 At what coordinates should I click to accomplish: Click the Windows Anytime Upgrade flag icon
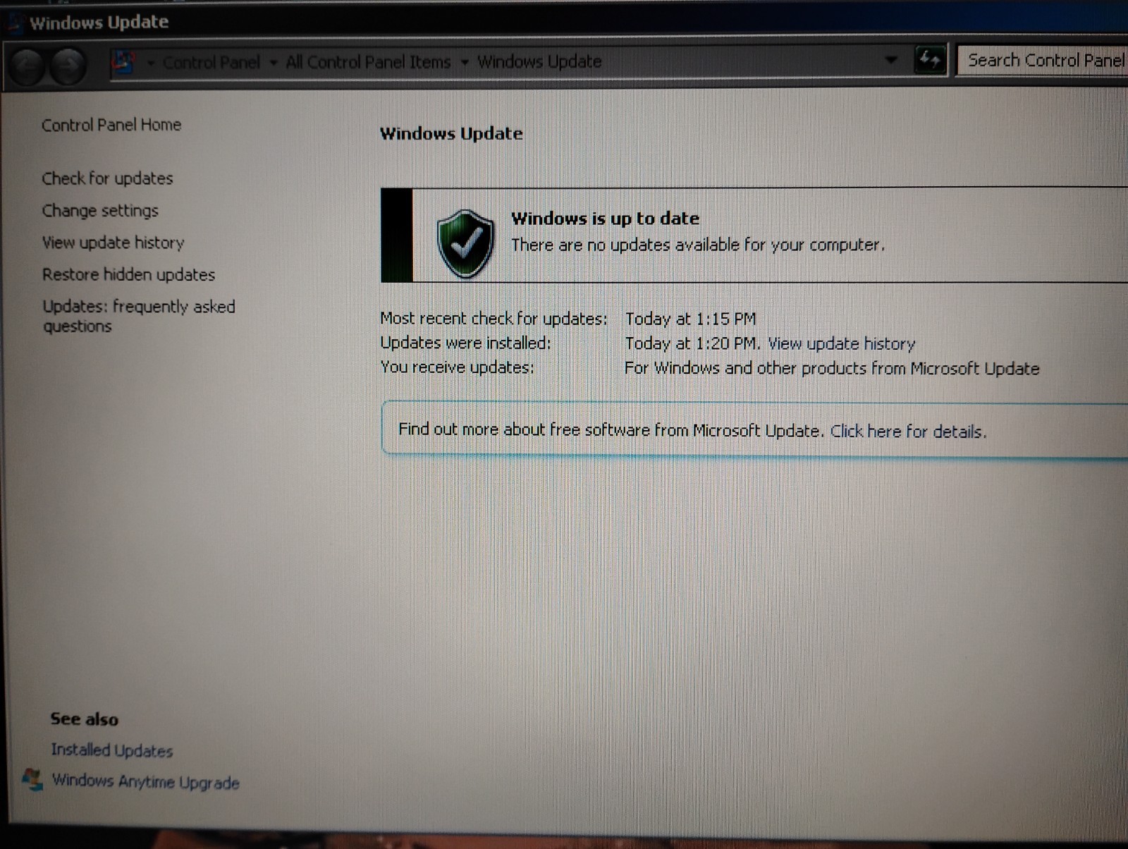pos(32,780)
